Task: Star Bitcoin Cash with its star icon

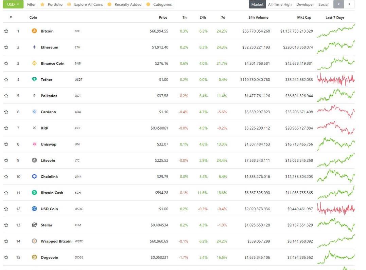Action: [6, 193]
